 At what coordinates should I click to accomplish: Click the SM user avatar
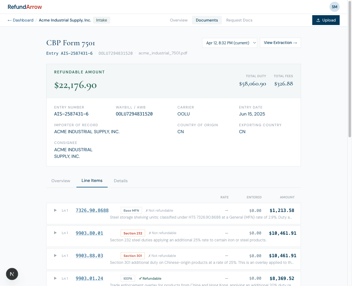(334, 7)
